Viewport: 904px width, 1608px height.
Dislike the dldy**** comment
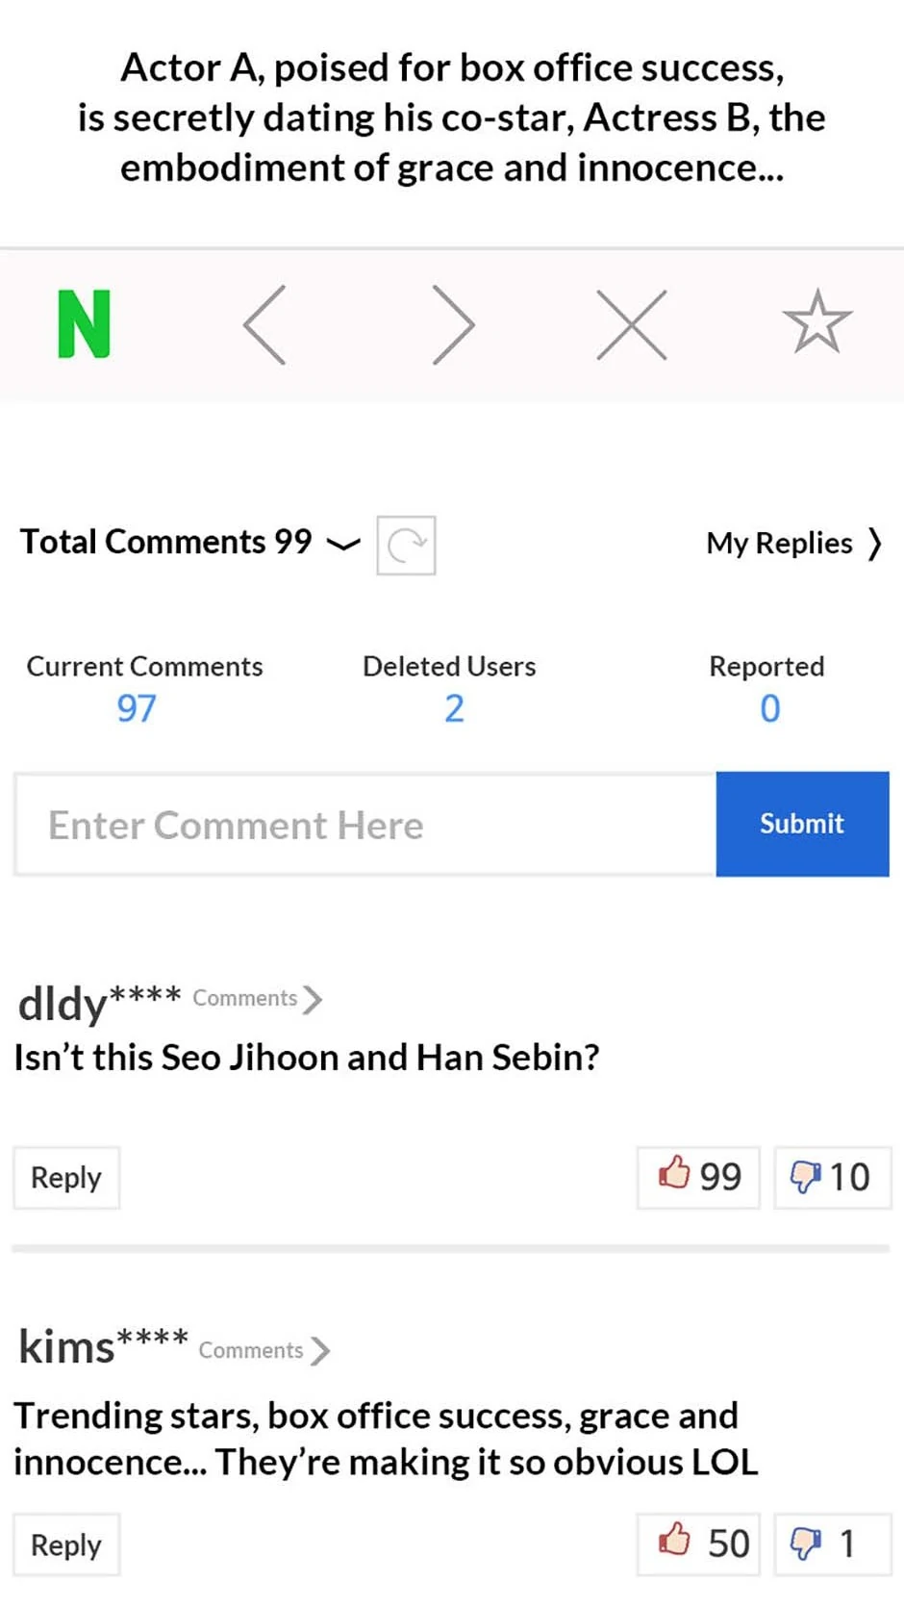tap(831, 1177)
